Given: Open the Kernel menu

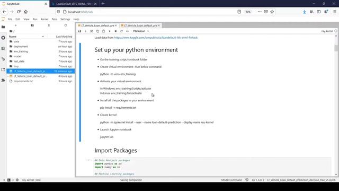Looking at the screenshot, I should (x=44, y=19).
